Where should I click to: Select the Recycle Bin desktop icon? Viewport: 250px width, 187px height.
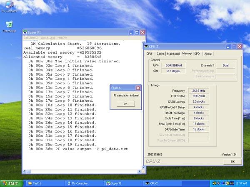(x=9, y=27)
